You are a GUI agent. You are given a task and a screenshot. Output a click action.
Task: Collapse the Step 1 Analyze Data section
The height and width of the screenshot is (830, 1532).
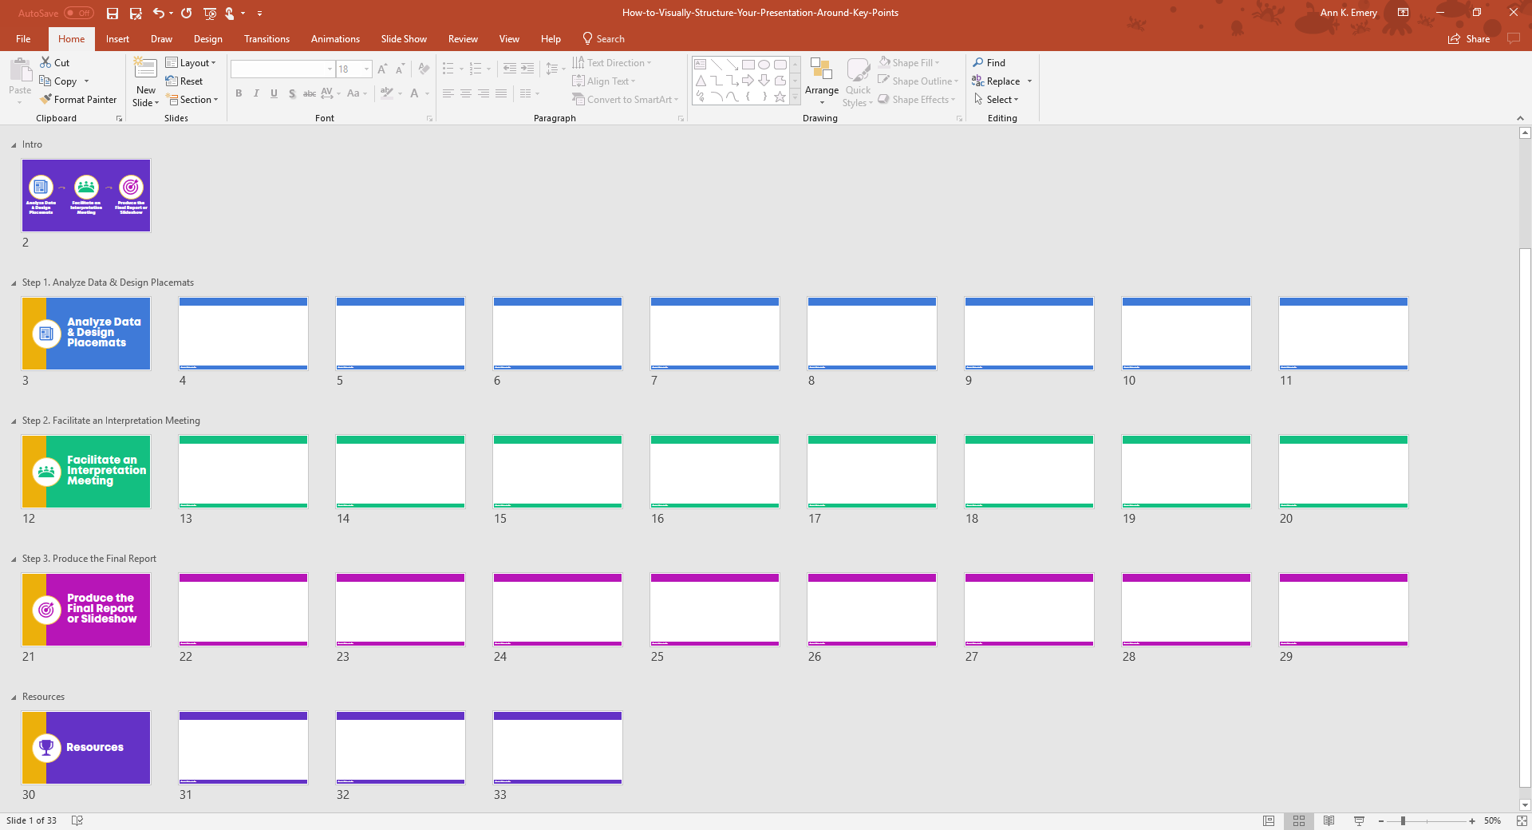13,282
